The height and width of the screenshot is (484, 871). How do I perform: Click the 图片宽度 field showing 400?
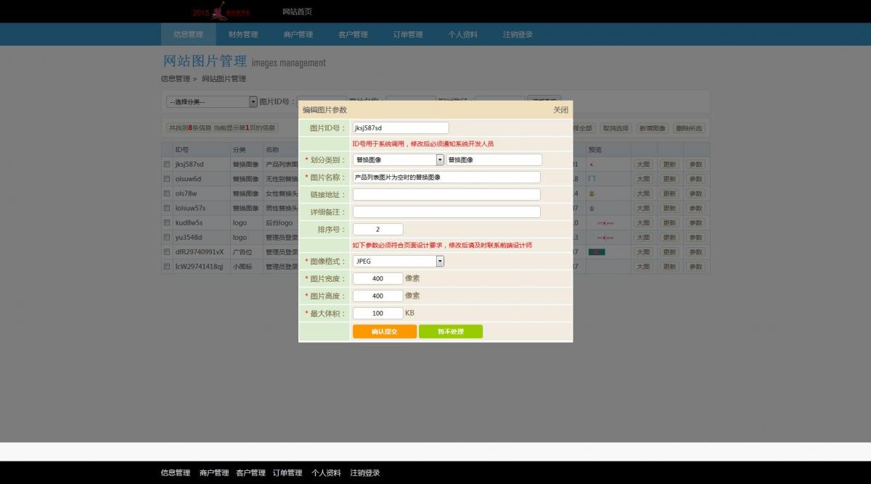pos(377,278)
